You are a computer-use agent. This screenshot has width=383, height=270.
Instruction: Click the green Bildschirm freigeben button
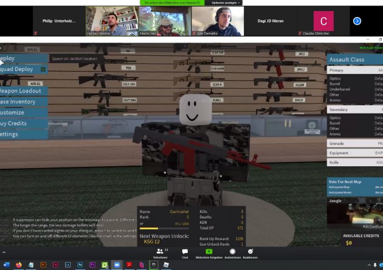[209, 254]
